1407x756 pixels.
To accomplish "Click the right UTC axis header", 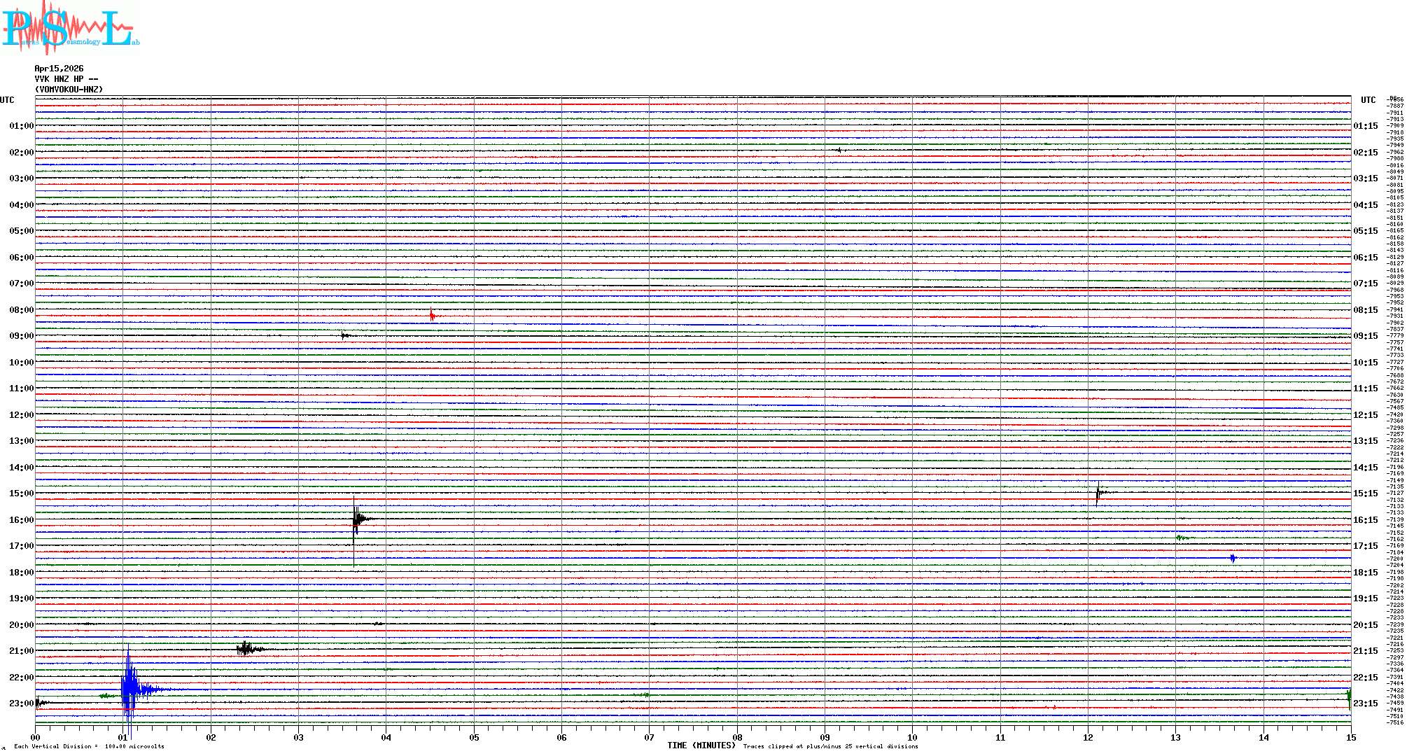I will coord(1368,100).
